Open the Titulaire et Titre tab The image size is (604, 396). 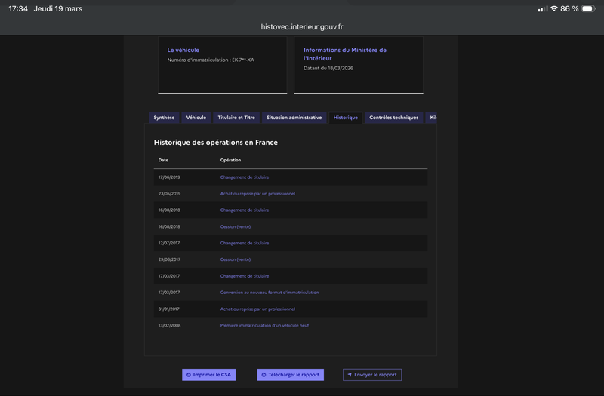click(x=236, y=118)
